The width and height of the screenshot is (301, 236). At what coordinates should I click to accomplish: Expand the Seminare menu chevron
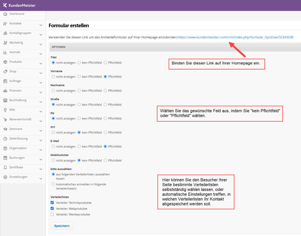[41, 130]
